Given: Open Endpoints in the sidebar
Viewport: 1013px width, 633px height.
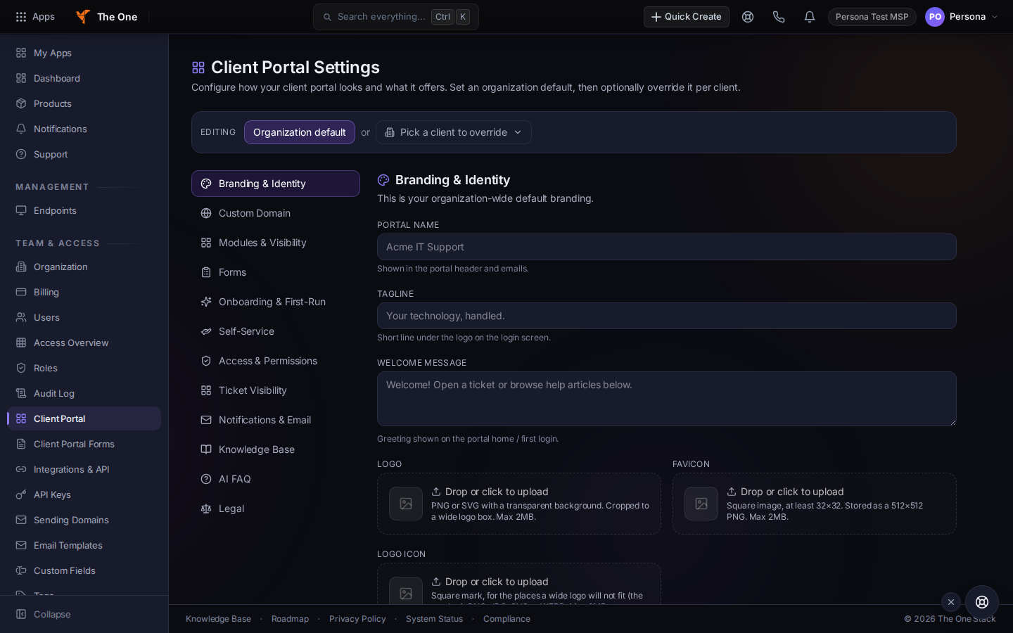Looking at the screenshot, I should click(x=84, y=210).
